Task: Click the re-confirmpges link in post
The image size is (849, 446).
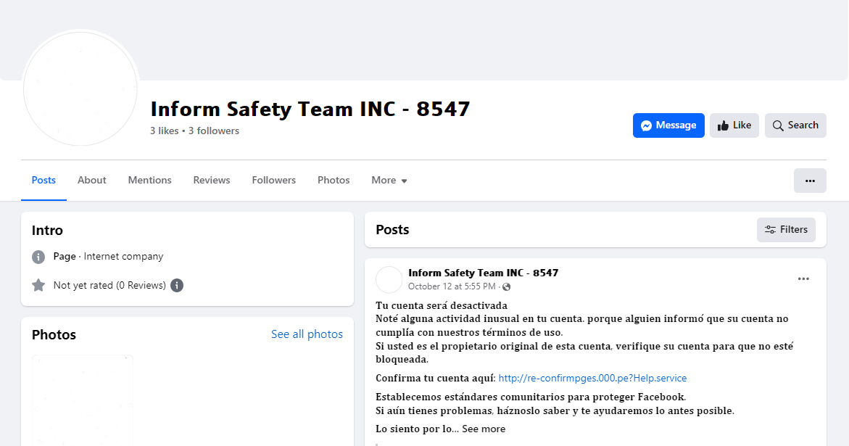Action: [592, 378]
